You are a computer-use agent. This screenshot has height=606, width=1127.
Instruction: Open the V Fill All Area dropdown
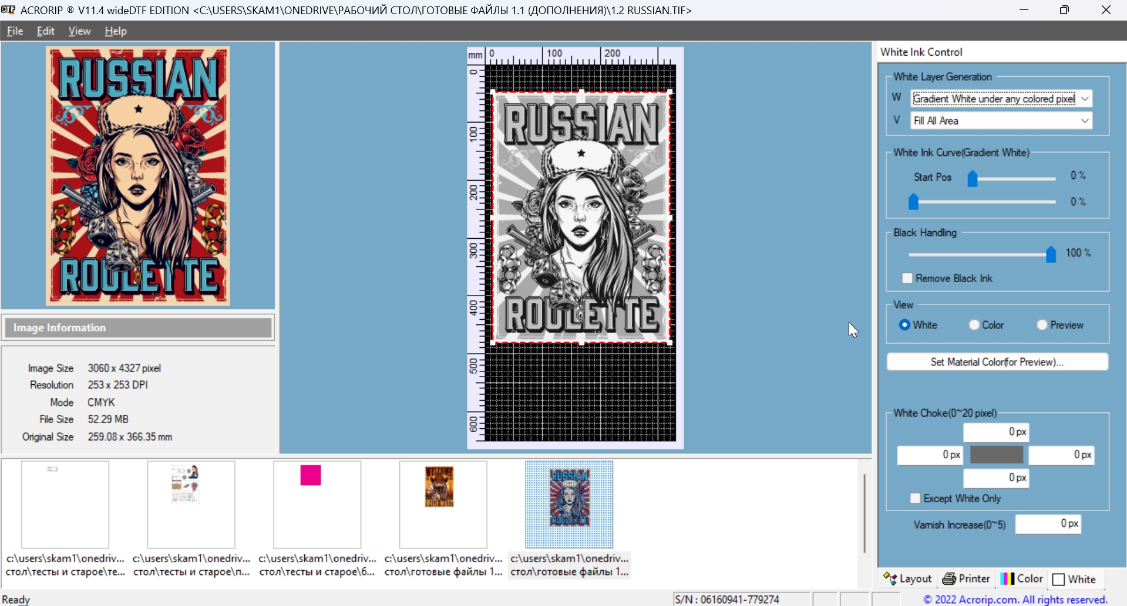tap(1085, 121)
